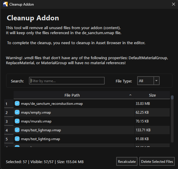Image resolution: width=178 pixels, height=169 pixels.
Task: Click the 33.83 MB size cell
Action: pos(152,104)
